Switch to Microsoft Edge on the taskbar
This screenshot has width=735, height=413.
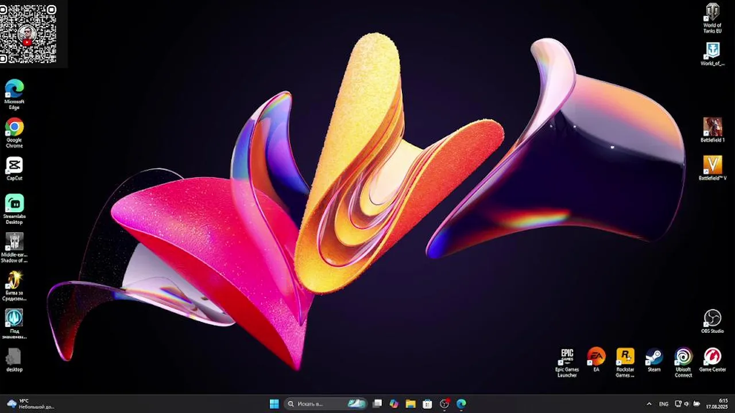pyautogui.click(x=461, y=404)
